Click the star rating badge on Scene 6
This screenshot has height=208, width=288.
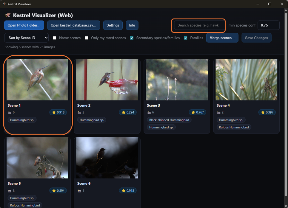(128, 190)
